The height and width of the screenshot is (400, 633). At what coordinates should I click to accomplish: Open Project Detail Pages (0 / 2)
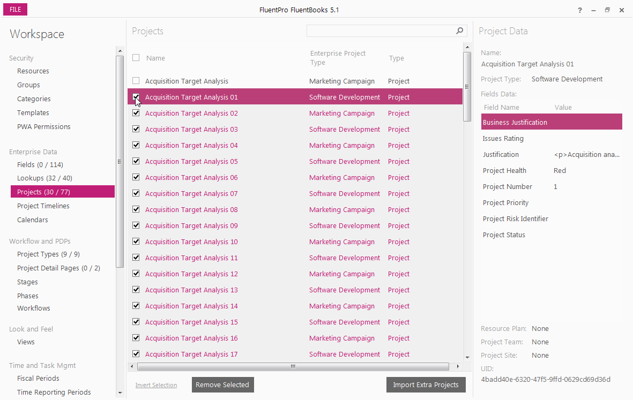coord(58,268)
